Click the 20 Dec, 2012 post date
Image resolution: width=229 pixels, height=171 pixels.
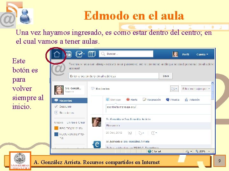click(x=114, y=133)
